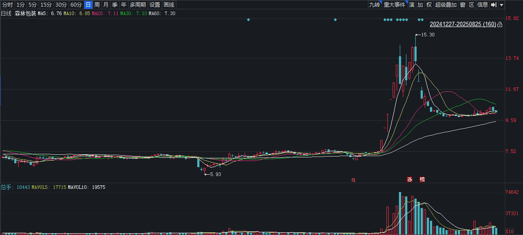Viewport: 523px width, 235px height.
Task: Click the 演 playback button
Action: pos(412,5)
